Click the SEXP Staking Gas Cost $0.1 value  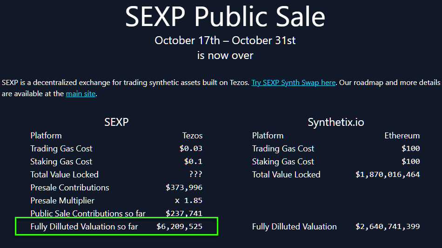point(193,162)
